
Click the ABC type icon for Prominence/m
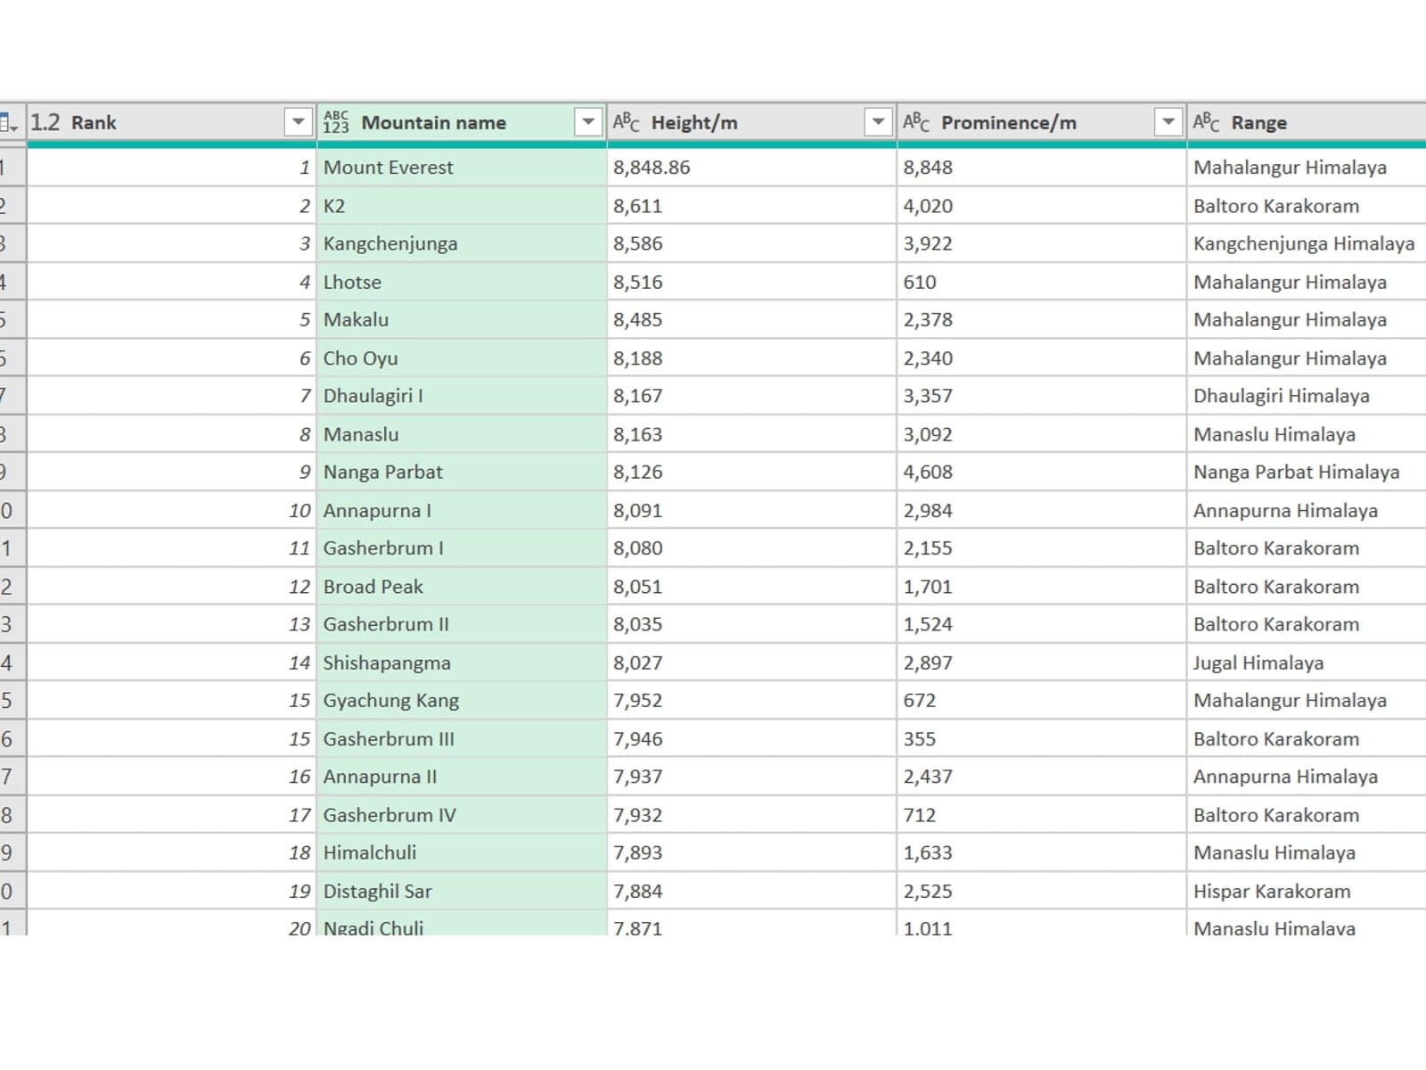click(x=915, y=122)
